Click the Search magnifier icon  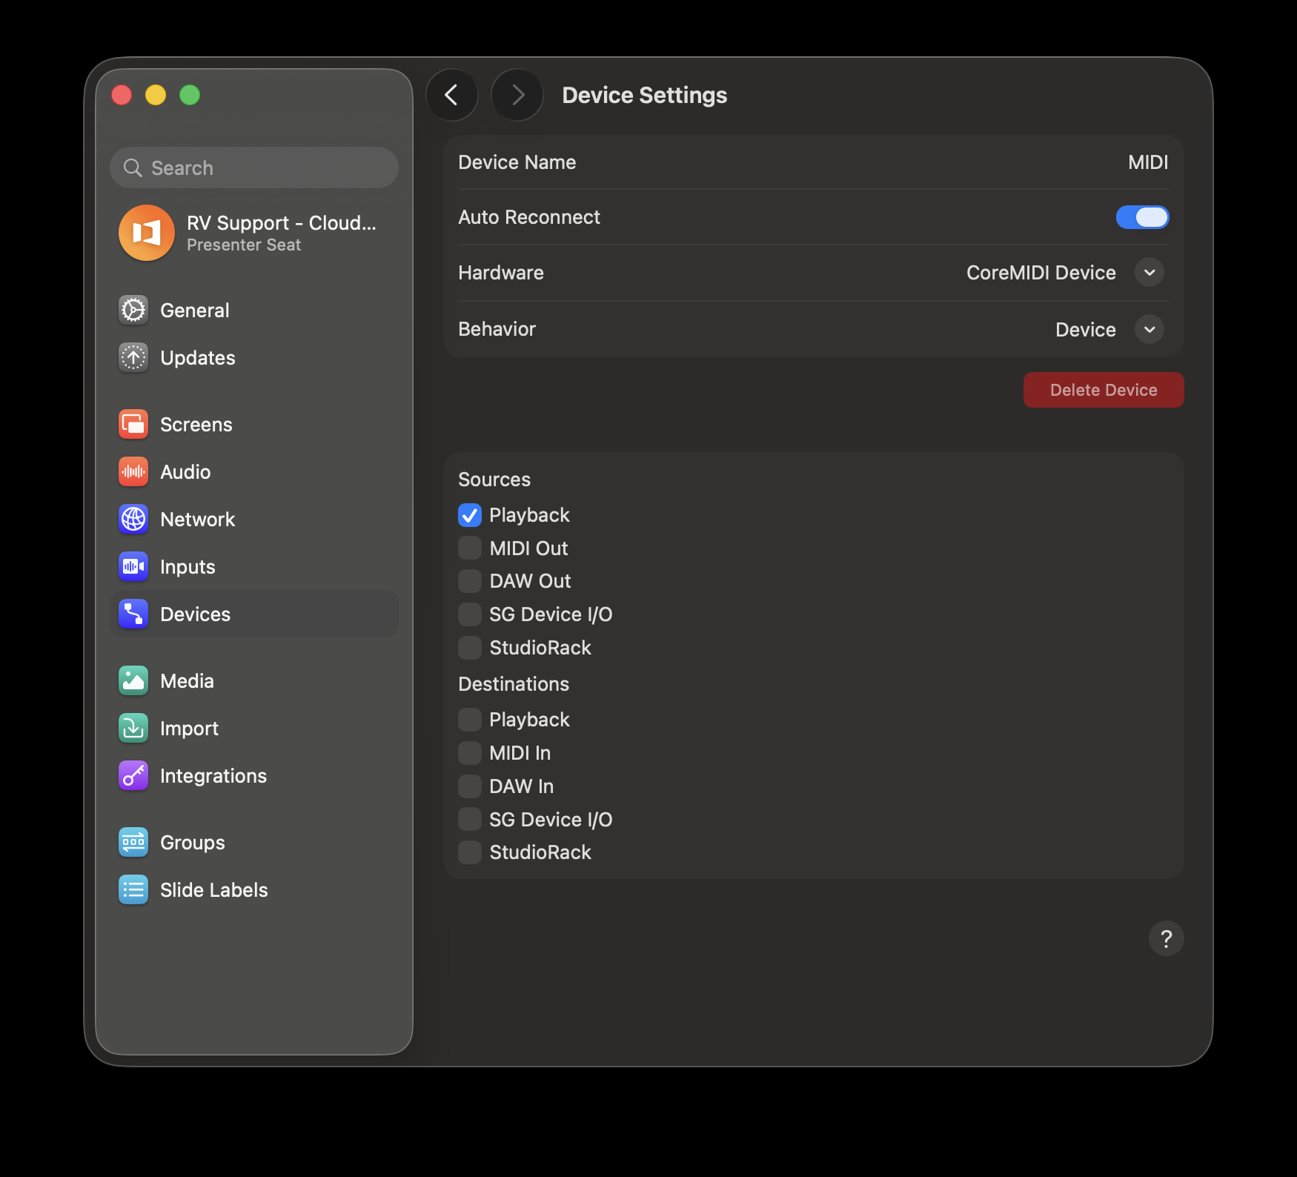click(133, 168)
